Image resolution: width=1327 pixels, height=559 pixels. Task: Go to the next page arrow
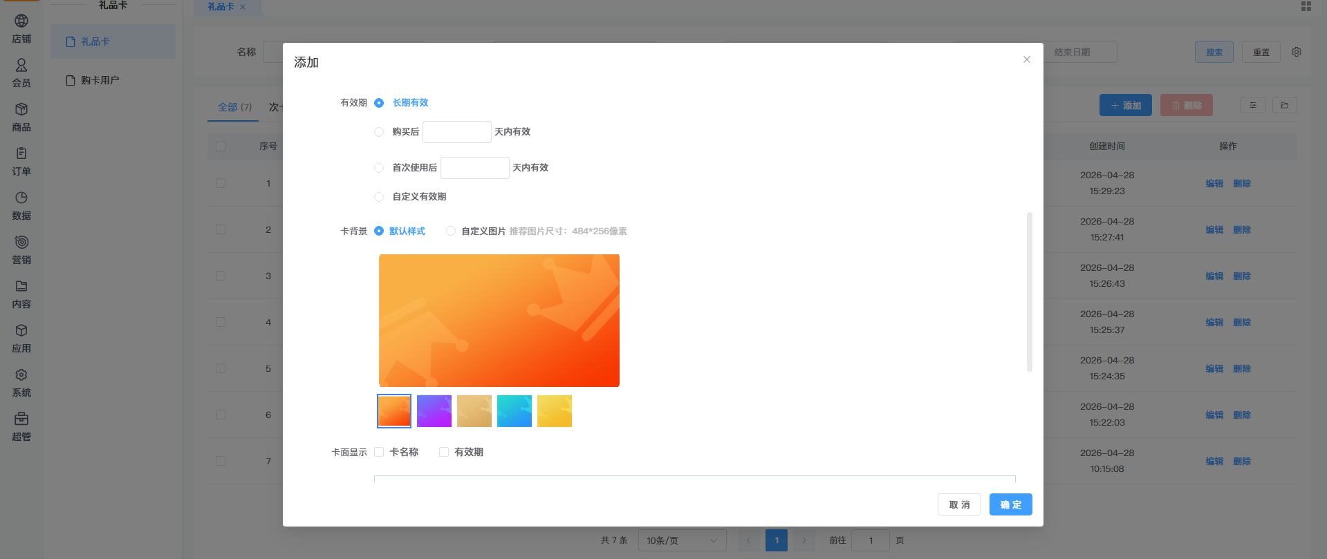804,540
